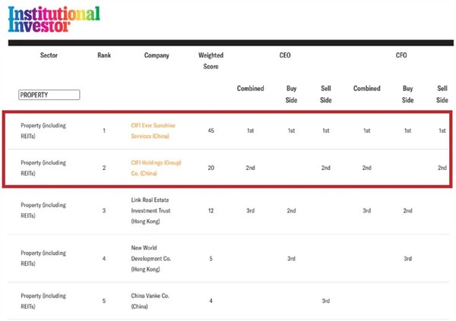Select New World Development Co. entry
The height and width of the screenshot is (321, 456).
[150, 258]
